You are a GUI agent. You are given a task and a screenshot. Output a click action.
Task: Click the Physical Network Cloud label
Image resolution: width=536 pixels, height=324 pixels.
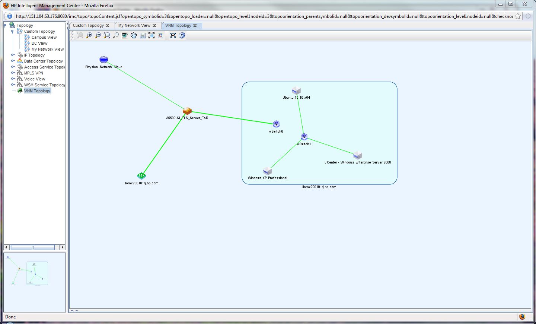104,67
